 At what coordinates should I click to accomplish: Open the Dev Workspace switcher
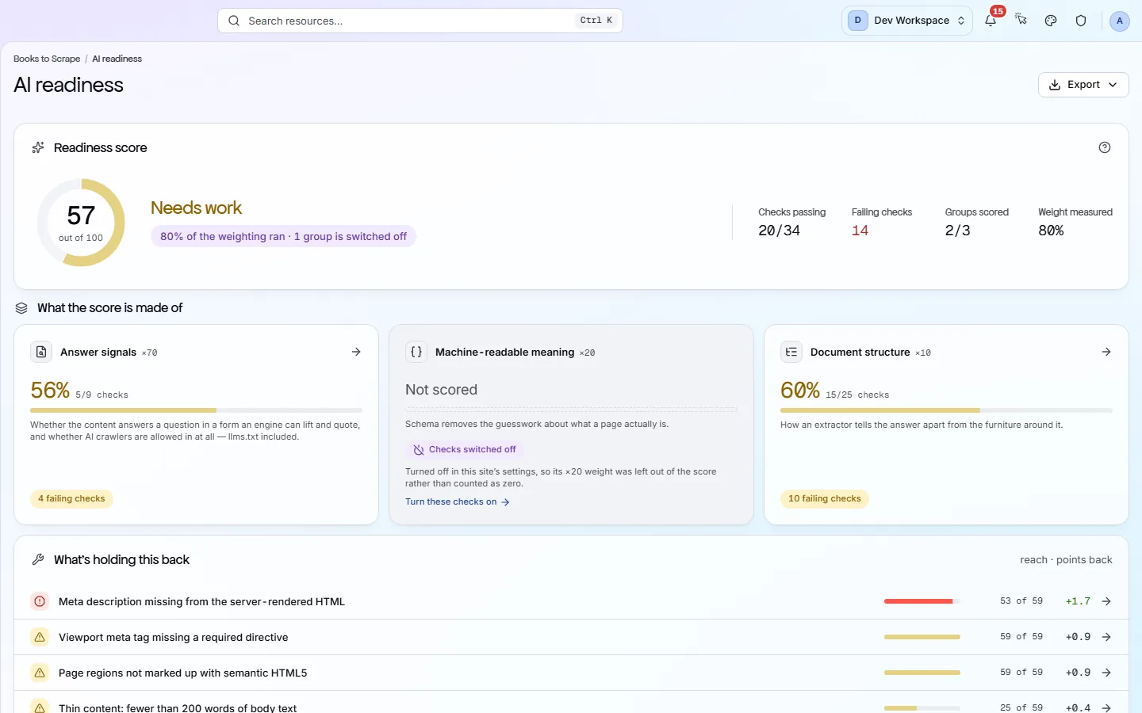[906, 21]
